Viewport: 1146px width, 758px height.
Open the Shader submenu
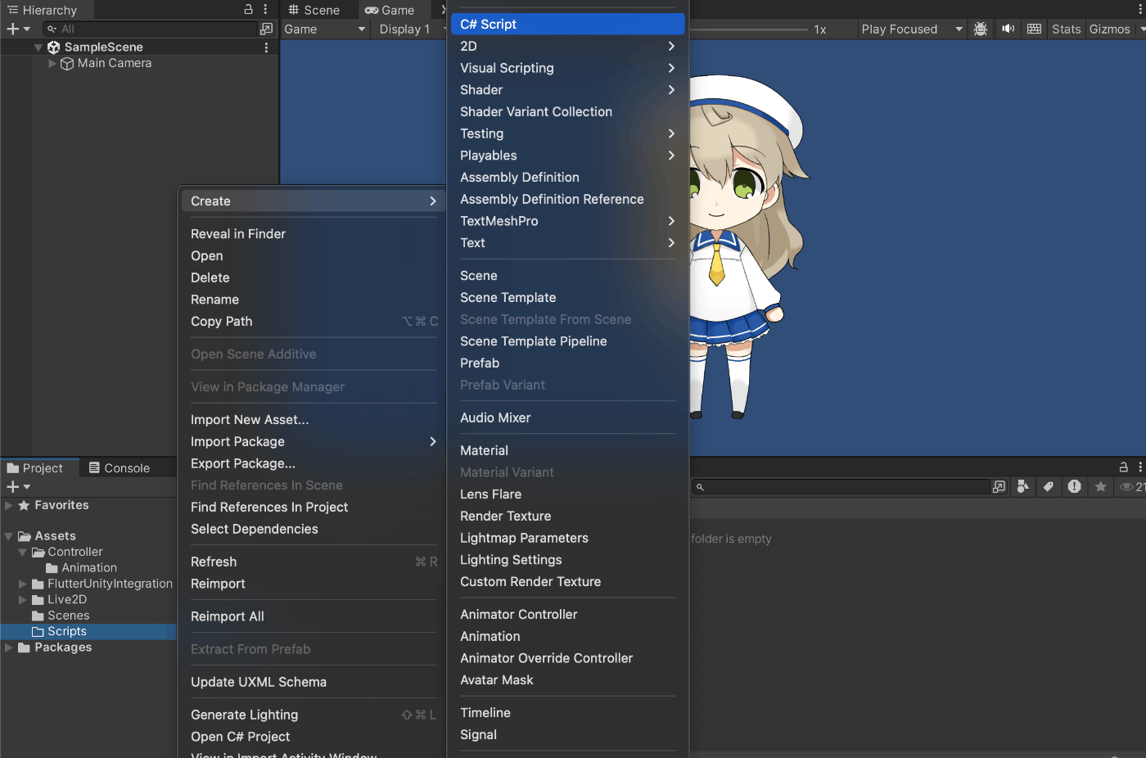(568, 90)
